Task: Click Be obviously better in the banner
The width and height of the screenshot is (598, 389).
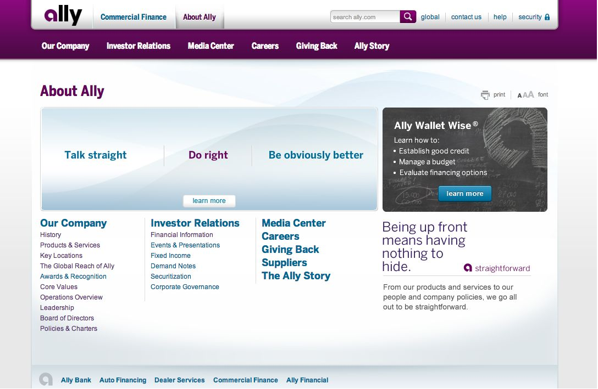Action: [x=316, y=155]
